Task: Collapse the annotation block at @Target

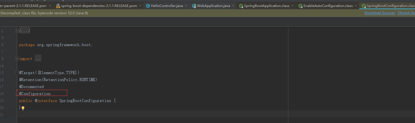Action: [x=17, y=73]
